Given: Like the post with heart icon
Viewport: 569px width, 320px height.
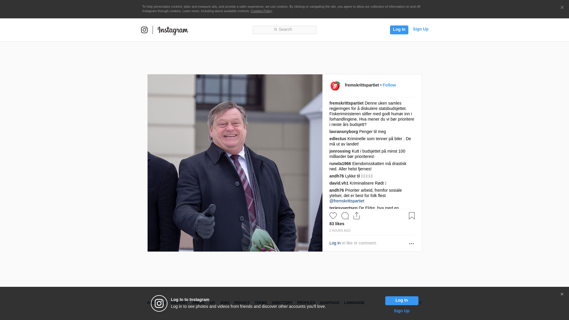Looking at the screenshot, I should pyautogui.click(x=333, y=216).
